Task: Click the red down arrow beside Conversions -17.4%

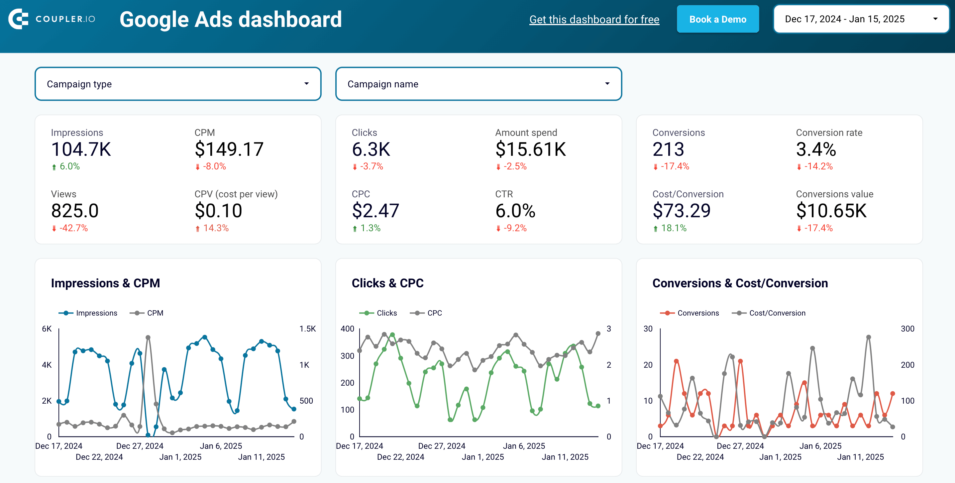Action: 656,166
